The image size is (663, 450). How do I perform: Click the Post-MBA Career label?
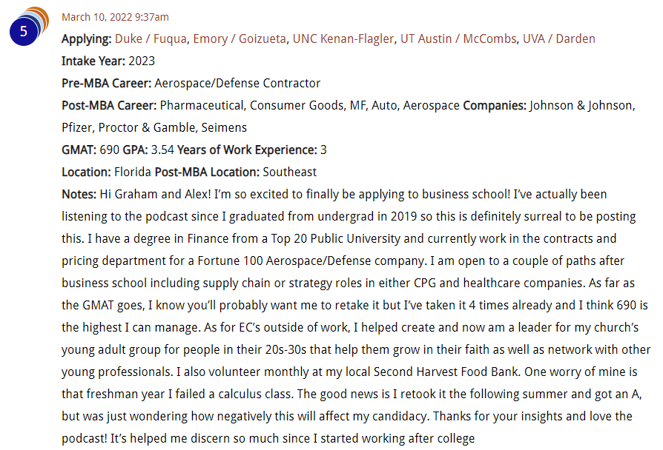(x=109, y=106)
